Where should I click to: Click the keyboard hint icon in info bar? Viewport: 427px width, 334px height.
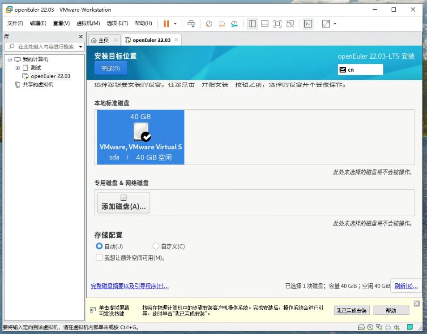(x=93, y=310)
